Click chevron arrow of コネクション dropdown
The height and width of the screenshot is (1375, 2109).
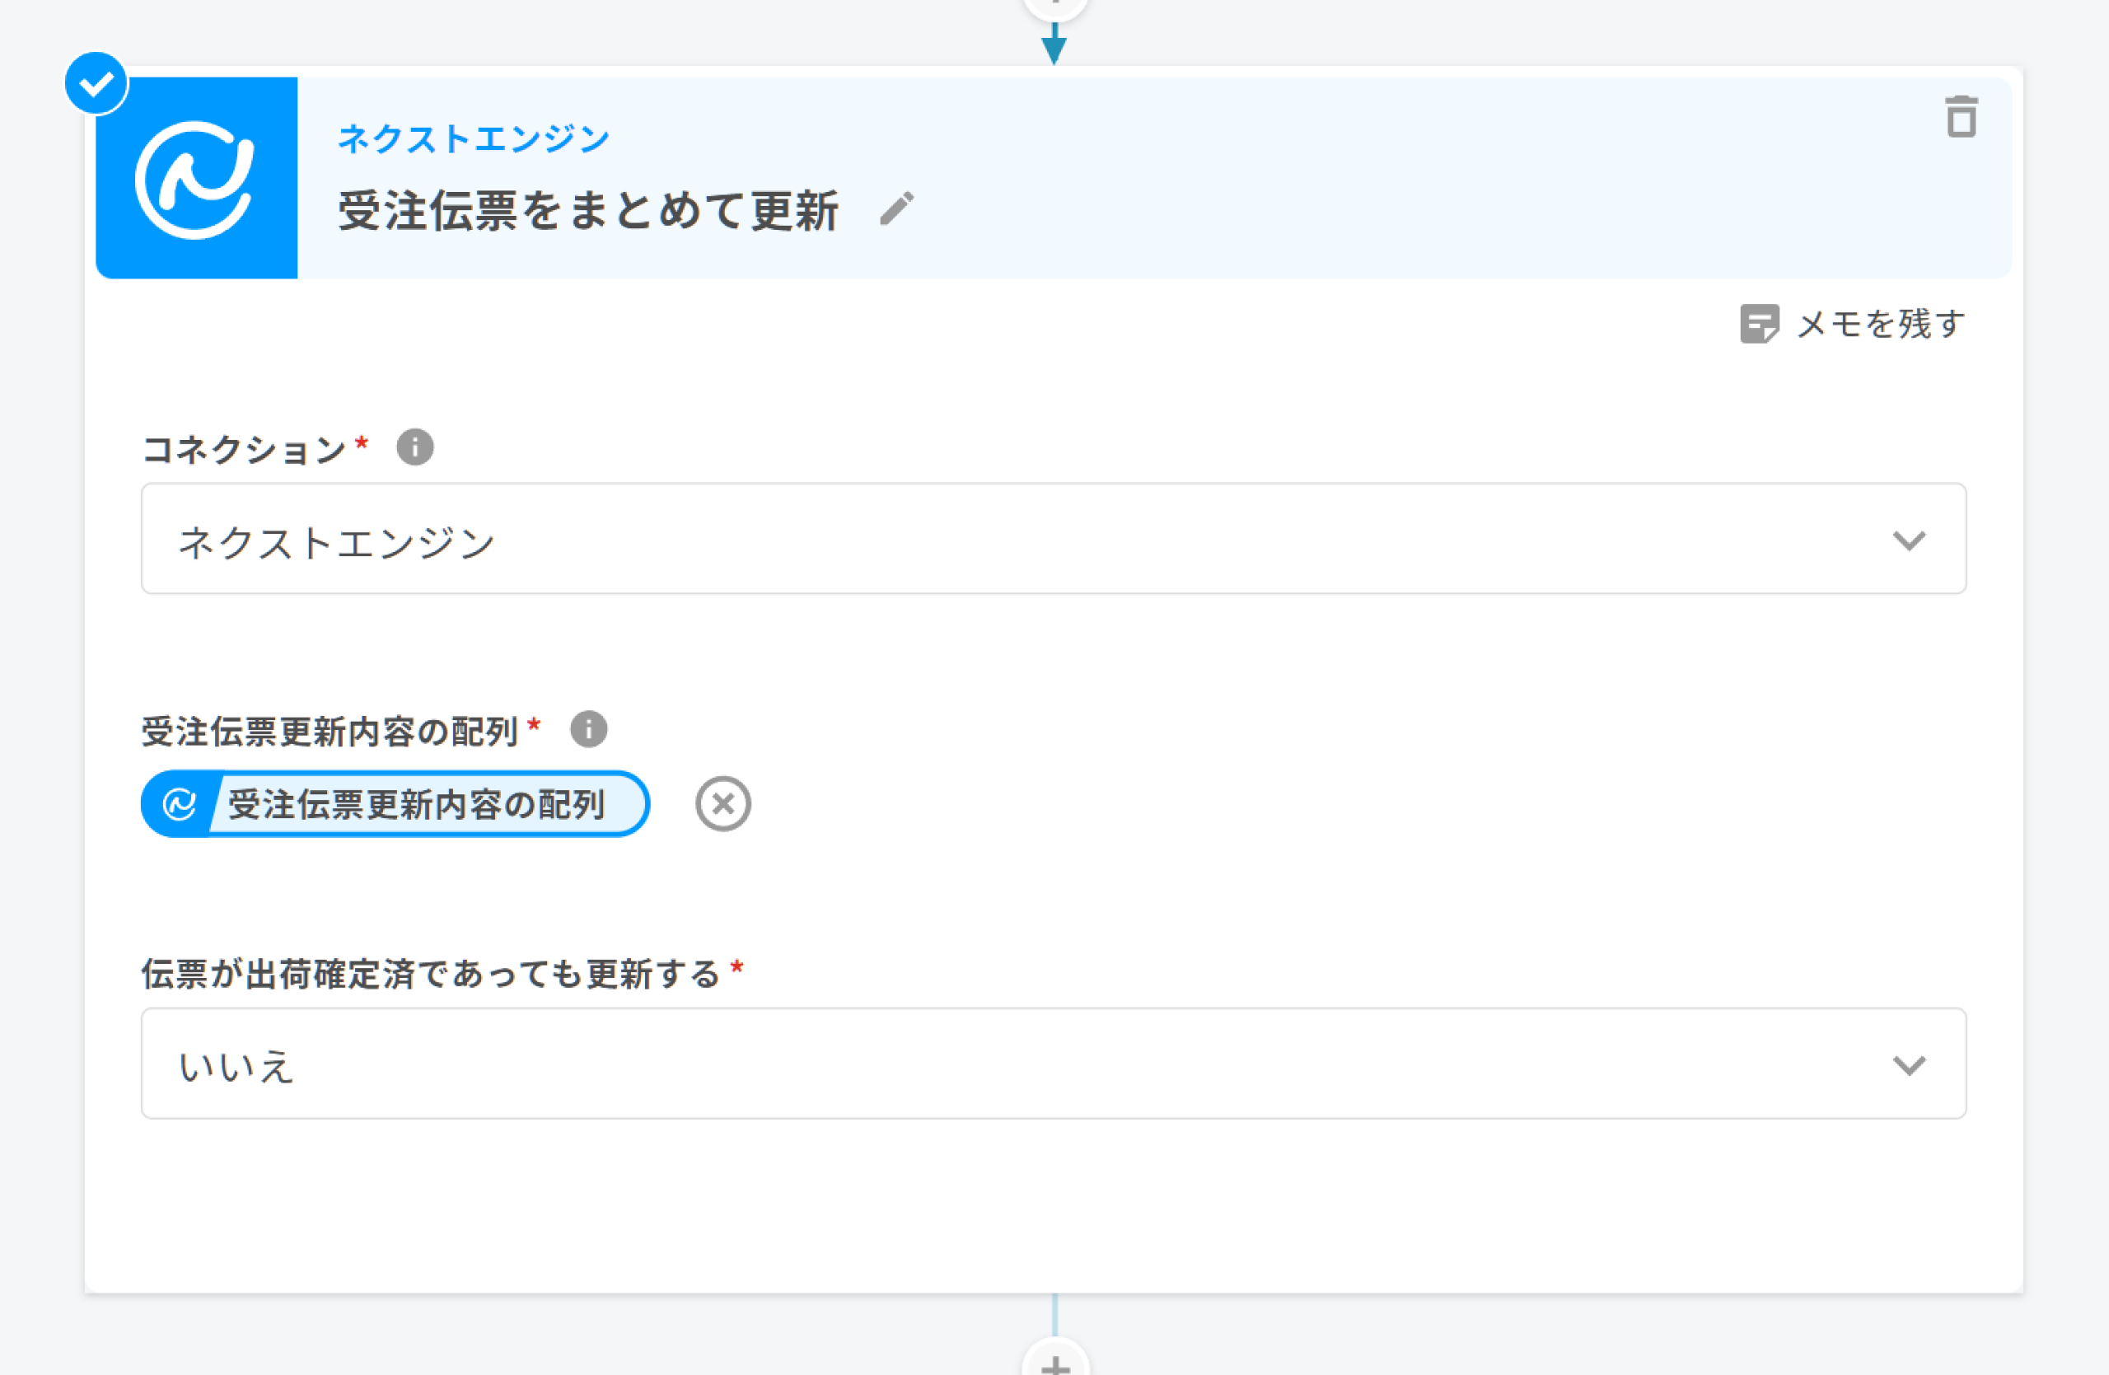pos(1909,540)
